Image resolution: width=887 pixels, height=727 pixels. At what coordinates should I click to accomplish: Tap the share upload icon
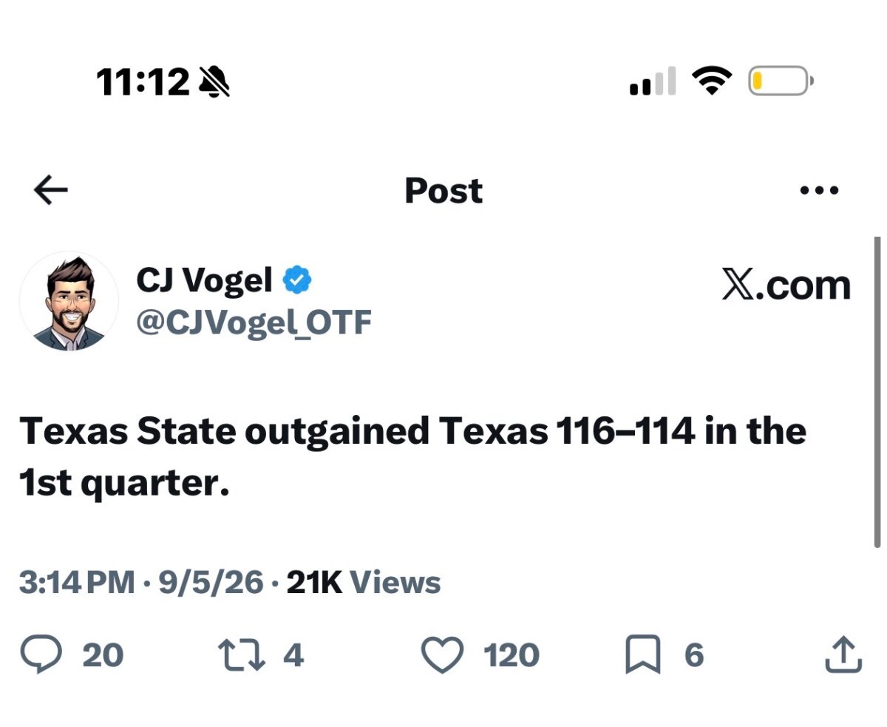(x=843, y=655)
